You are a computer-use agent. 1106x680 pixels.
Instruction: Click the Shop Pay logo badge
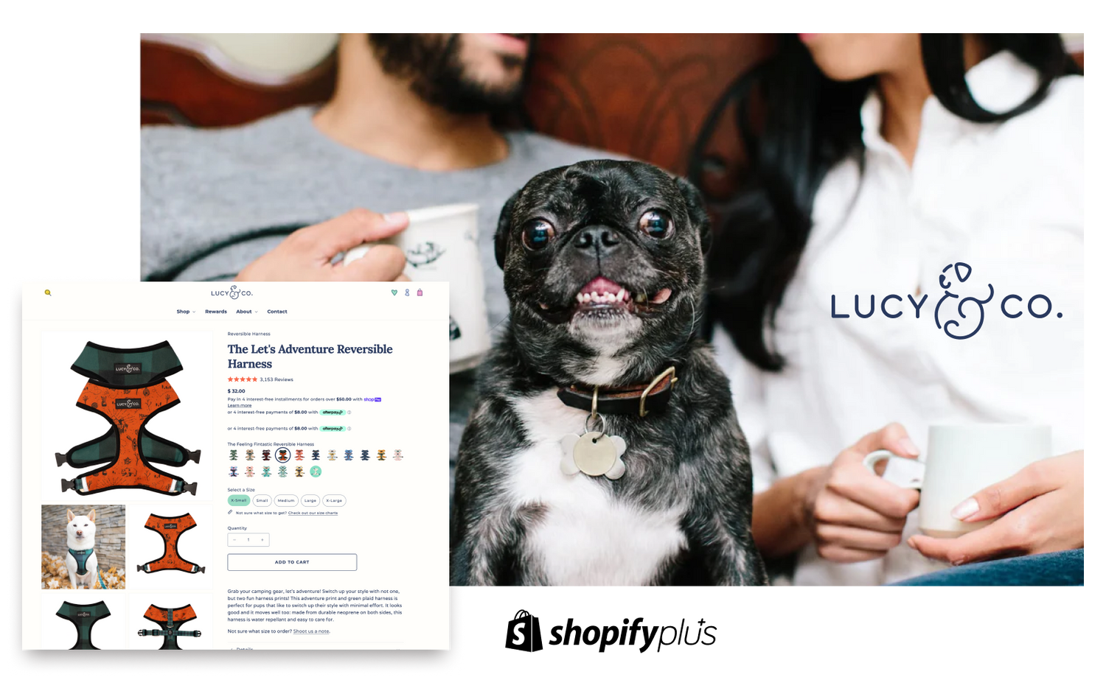(x=372, y=399)
